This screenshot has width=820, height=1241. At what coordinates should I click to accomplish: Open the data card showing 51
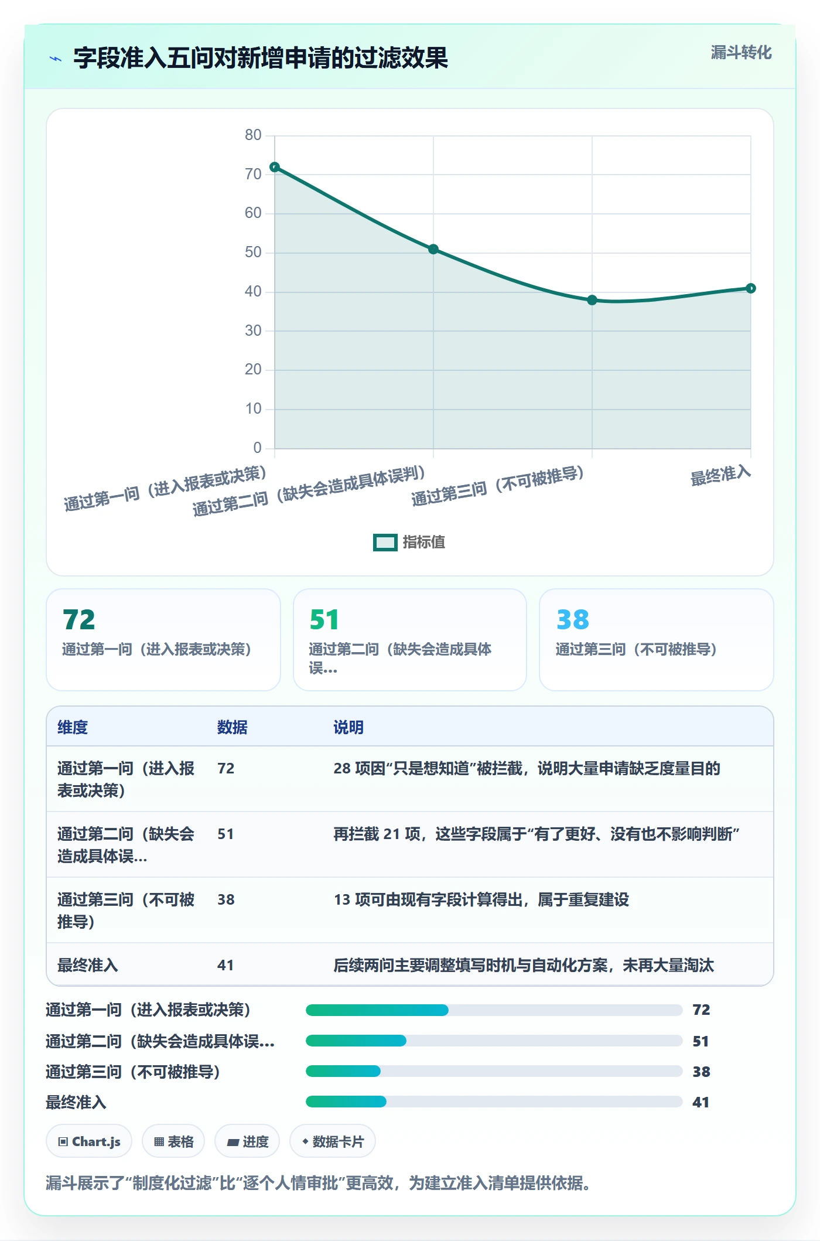coord(410,640)
